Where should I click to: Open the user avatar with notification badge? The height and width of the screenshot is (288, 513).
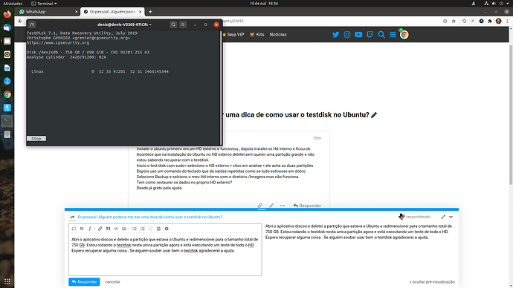pyautogui.click(x=404, y=34)
